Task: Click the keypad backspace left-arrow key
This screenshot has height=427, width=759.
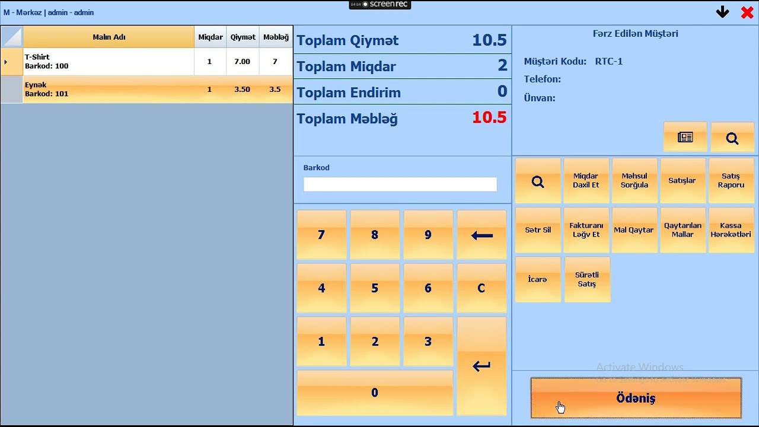Action: click(481, 235)
